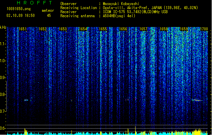The height and width of the screenshot is (135, 212).
Task: Click the A504HB(yagi 4el) antenna text
Action: [119, 16]
